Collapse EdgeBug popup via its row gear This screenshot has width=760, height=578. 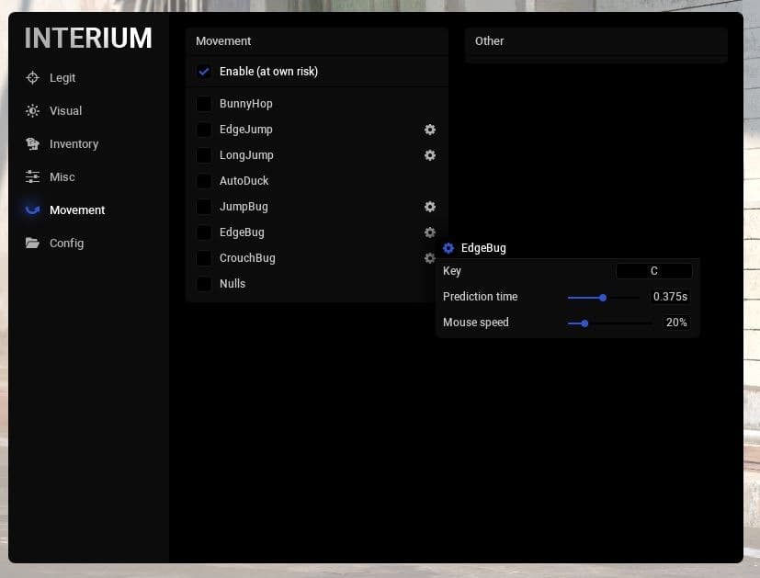[x=429, y=232]
